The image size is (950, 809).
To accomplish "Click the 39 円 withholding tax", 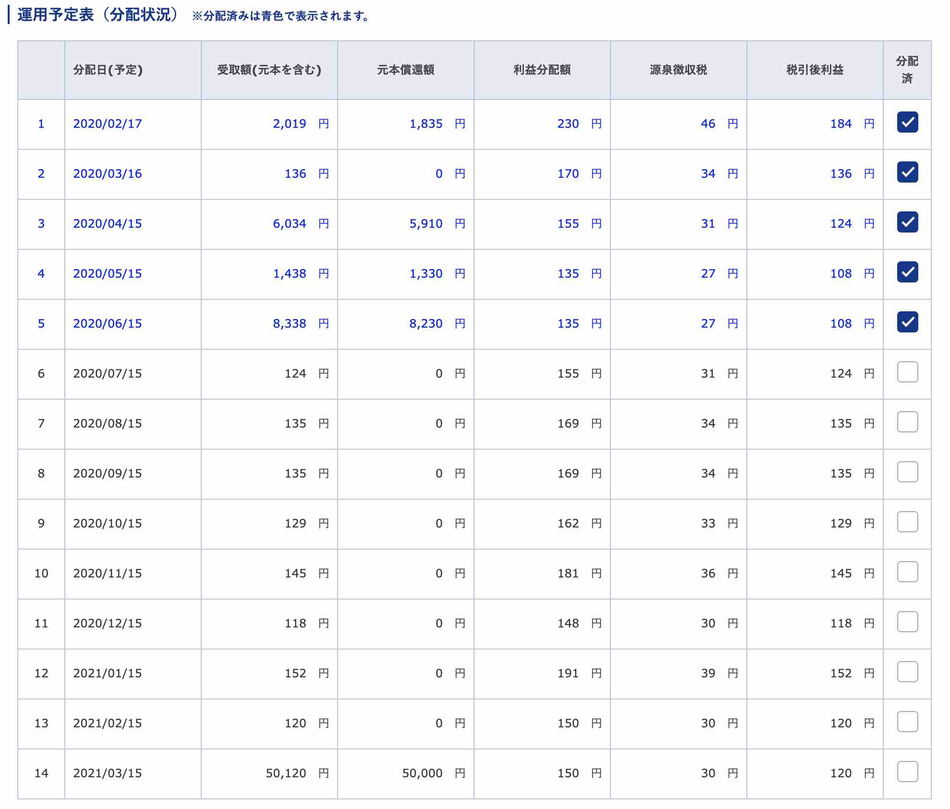I will pyautogui.click(x=719, y=674).
